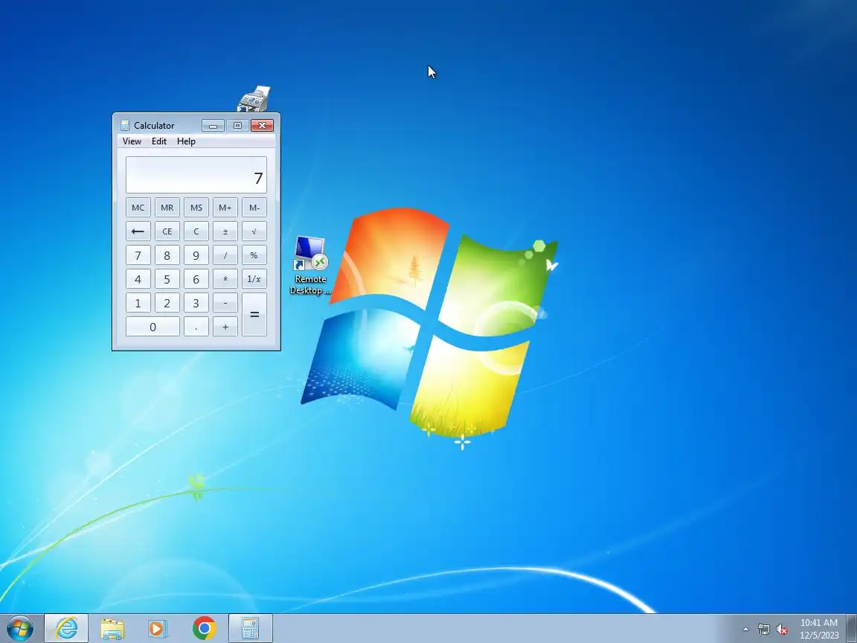Click digit 2 on the calculator keypad
The height and width of the screenshot is (643, 857).
click(x=167, y=303)
